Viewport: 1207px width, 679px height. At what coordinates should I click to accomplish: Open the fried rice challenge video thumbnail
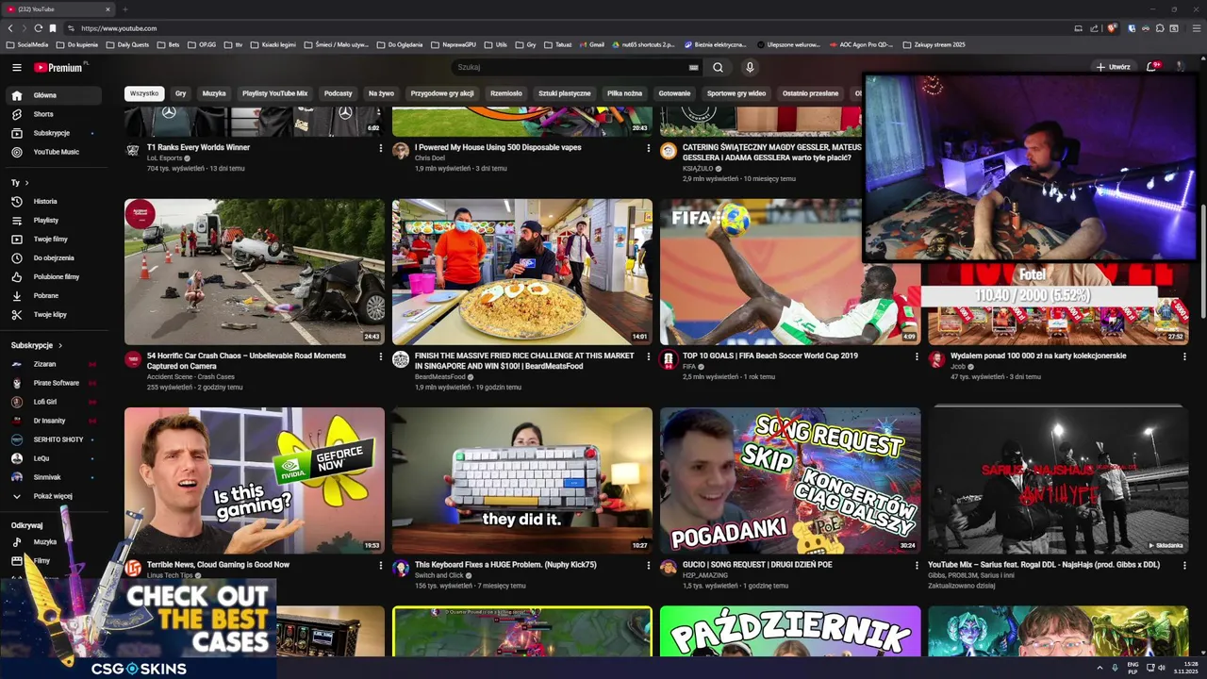[x=522, y=272]
